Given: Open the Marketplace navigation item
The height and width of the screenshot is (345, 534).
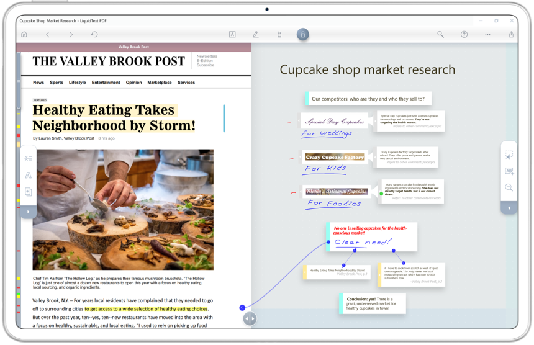Looking at the screenshot, I should coord(160,83).
